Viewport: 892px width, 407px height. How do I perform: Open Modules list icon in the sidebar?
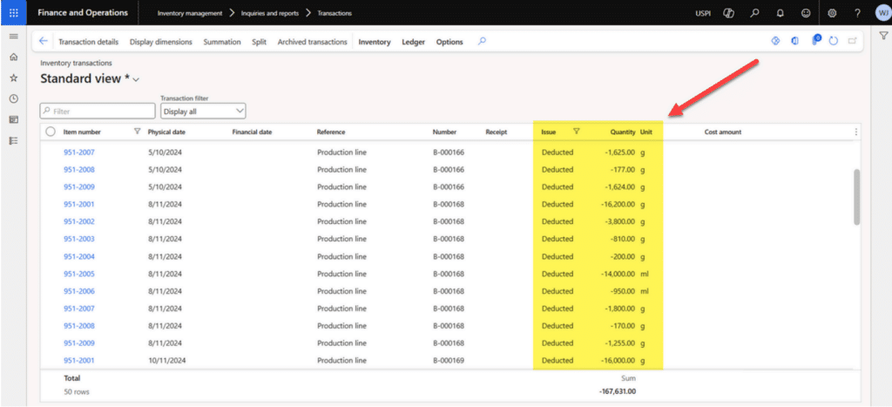pyautogui.click(x=14, y=140)
